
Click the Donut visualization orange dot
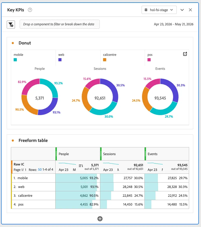(x=13, y=43)
